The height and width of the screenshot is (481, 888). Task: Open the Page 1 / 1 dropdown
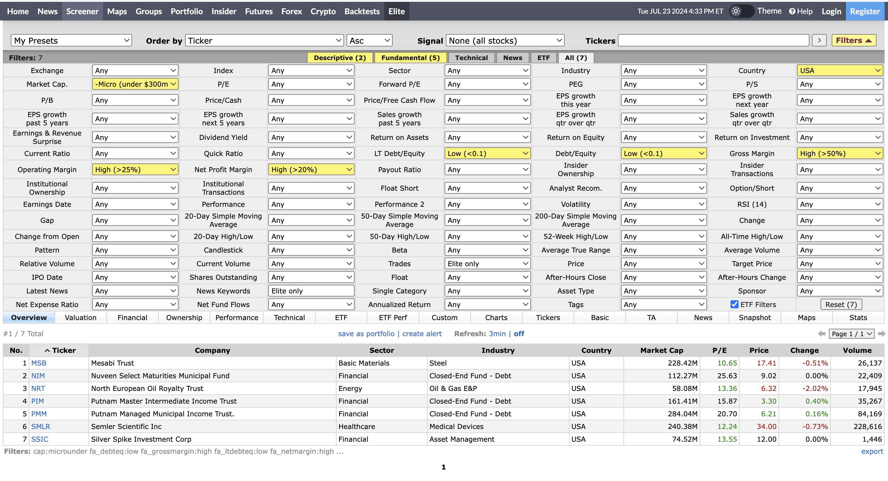coord(851,333)
